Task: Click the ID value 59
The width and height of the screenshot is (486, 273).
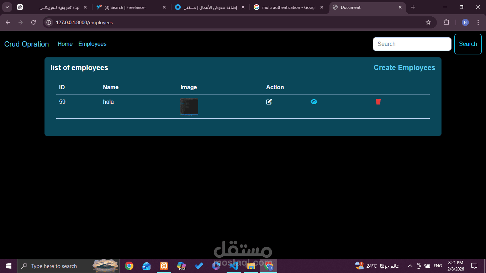Action: point(62,102)
